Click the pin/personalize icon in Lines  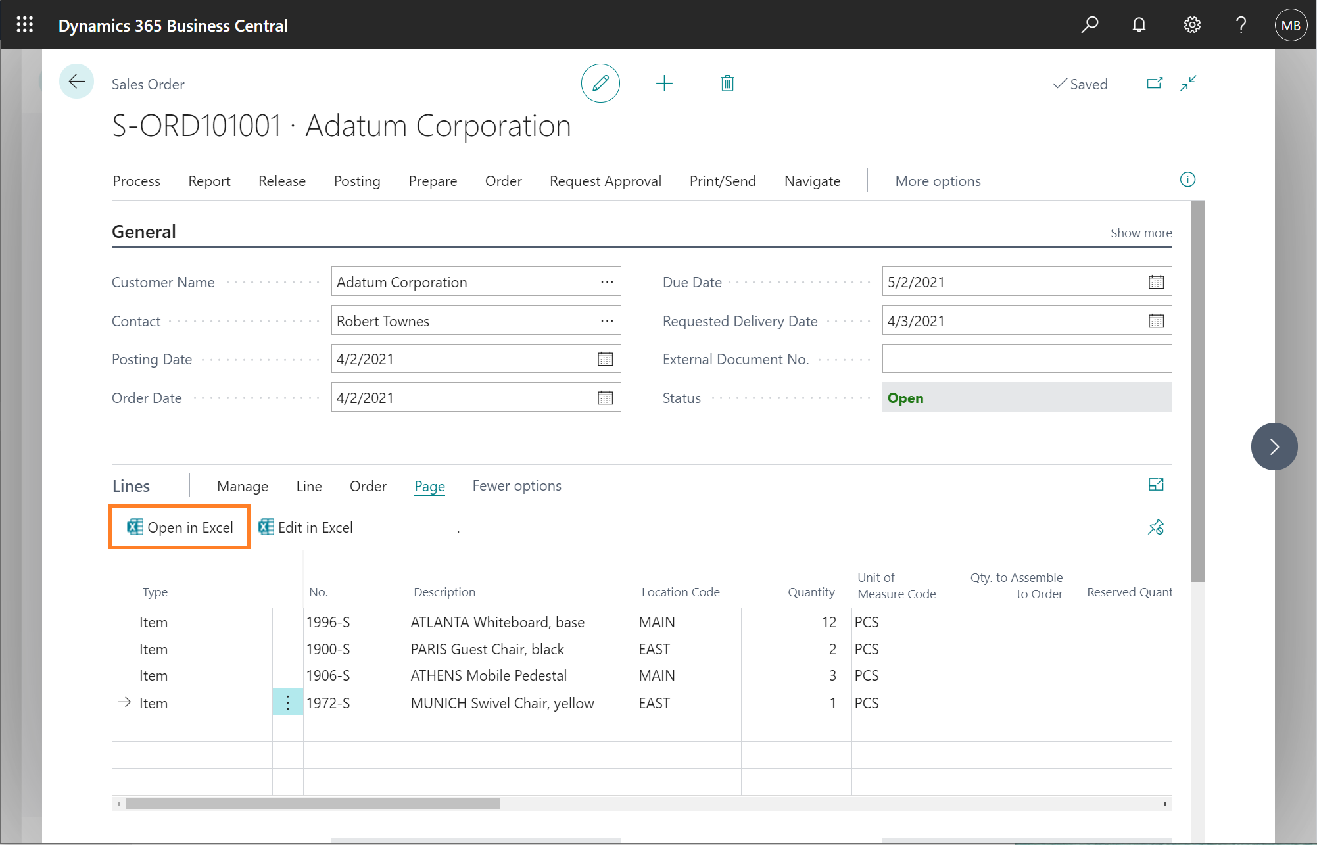(1156, 527)
